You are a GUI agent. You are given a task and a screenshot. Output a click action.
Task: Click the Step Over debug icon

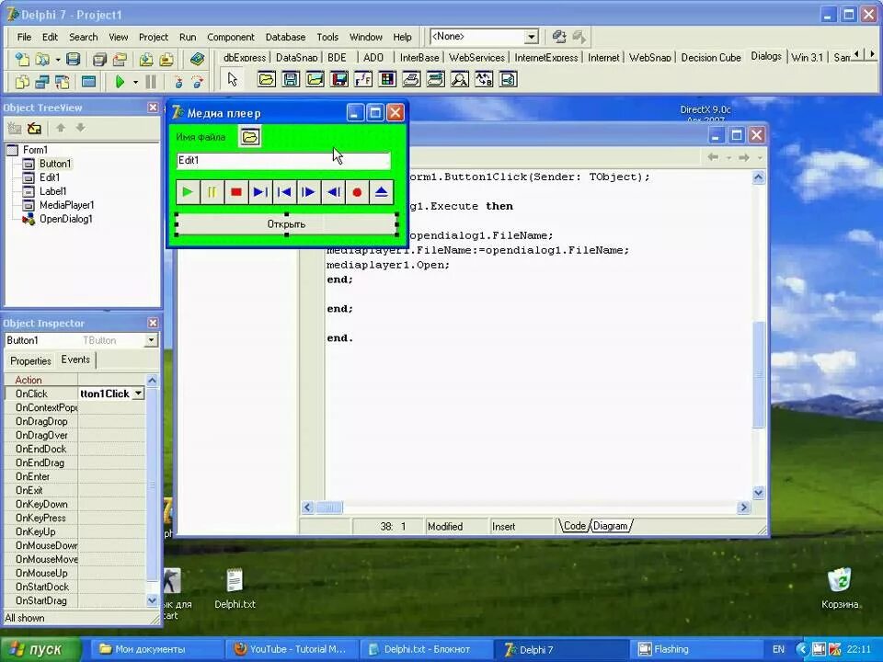198,82
